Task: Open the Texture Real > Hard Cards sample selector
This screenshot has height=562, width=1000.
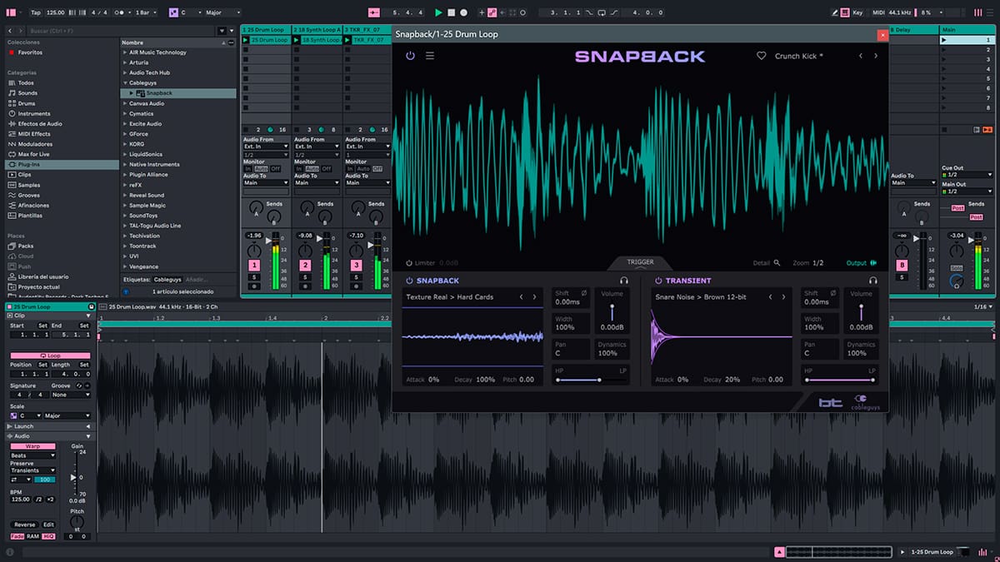Action: pos(450,297)
